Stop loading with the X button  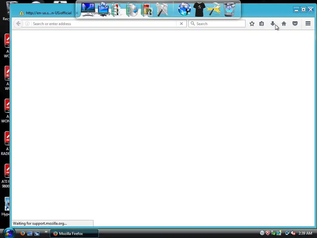(x=181, y=24)
